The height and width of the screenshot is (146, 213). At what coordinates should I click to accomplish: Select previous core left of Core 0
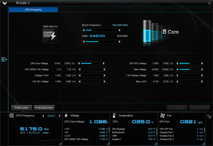point(43,116)
